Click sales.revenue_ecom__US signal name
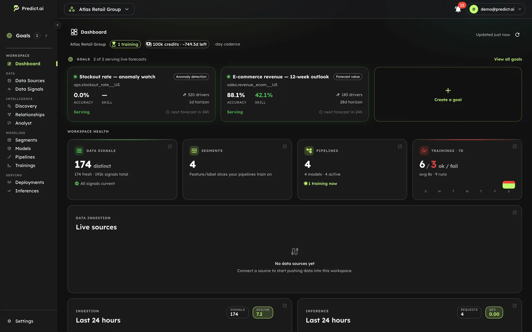532x332 pixels. 252,85
